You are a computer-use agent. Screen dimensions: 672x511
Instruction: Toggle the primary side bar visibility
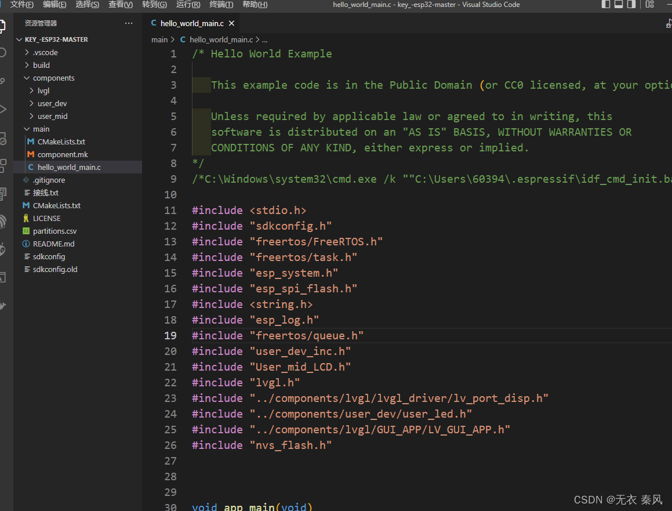(x=606, y=4)
